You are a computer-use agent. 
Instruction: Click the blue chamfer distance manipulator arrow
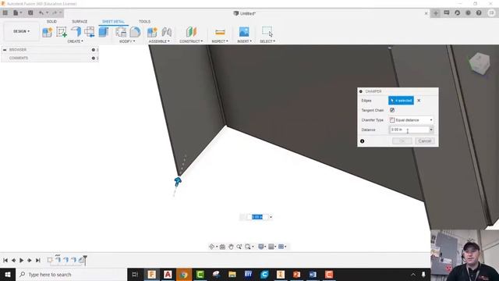(178, 182)
